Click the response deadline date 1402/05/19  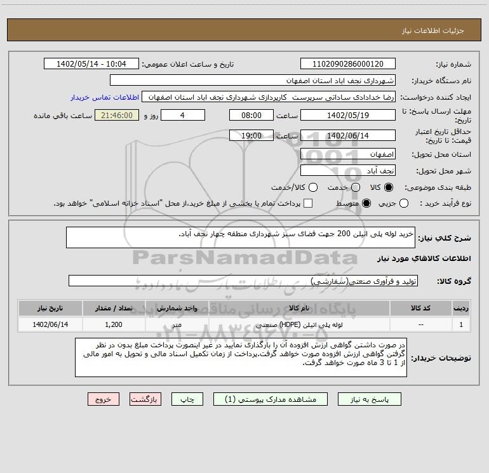[x=348, y=116]
